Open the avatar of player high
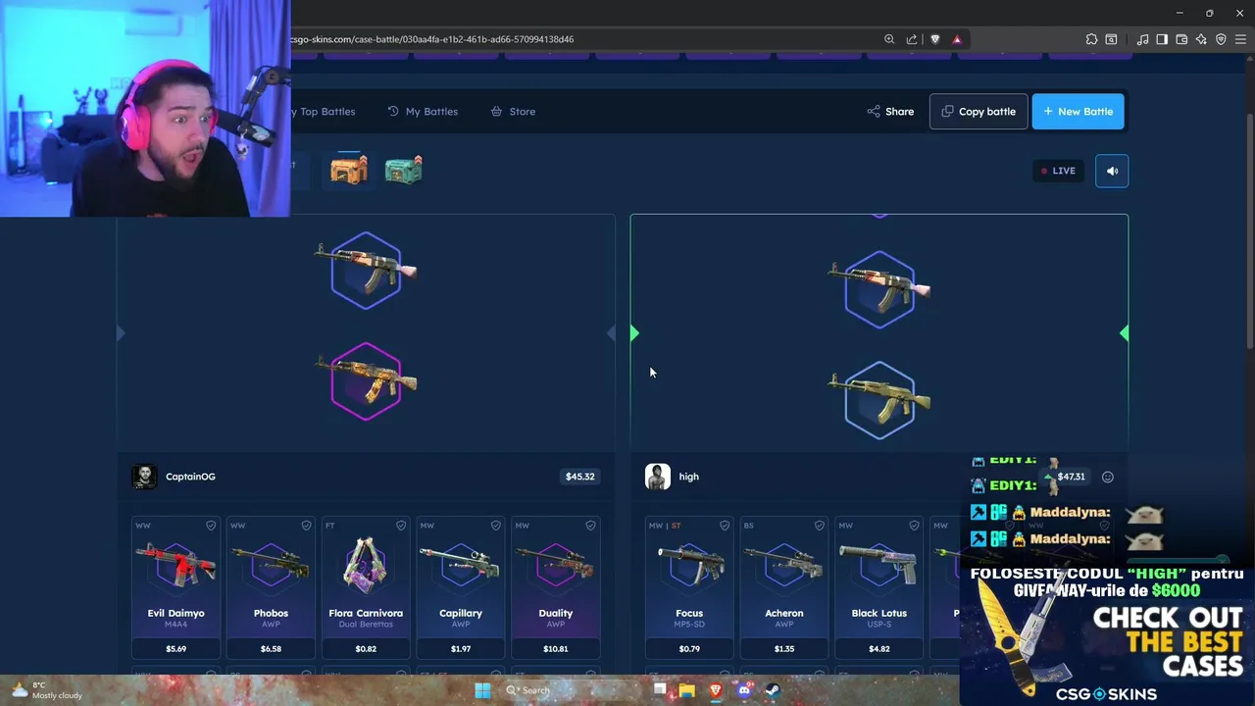The image size is (1255, 706). coord(658,477)
